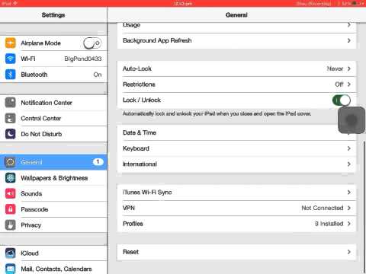This screenshot has width=366, height=274.
Task: Tap the Not Connected VPN status
Action: 323,208
